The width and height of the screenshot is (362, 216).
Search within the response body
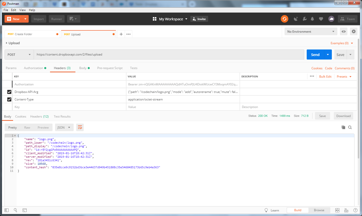coord(350,127)
